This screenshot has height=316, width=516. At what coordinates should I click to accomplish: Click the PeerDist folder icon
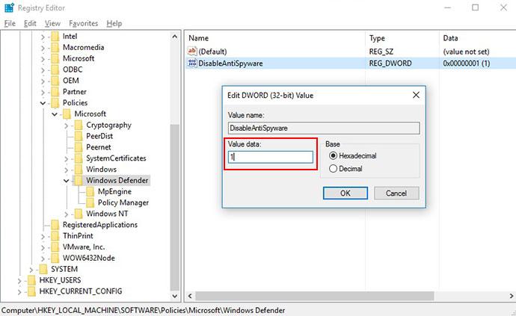[x=79, y=136]
